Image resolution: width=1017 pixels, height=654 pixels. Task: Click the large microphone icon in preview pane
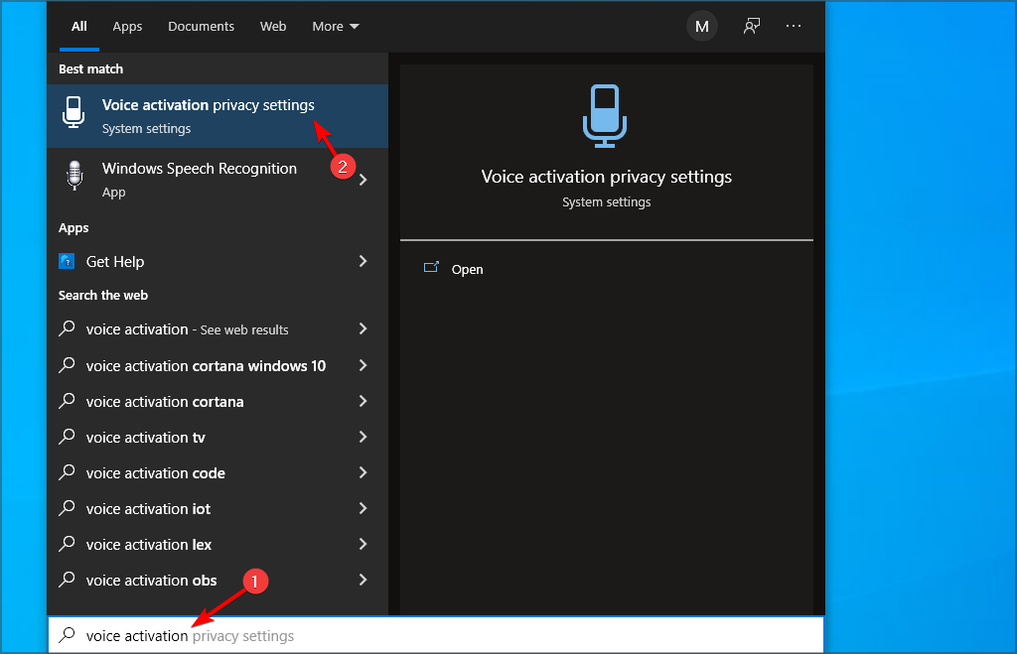tap(605, 116)
